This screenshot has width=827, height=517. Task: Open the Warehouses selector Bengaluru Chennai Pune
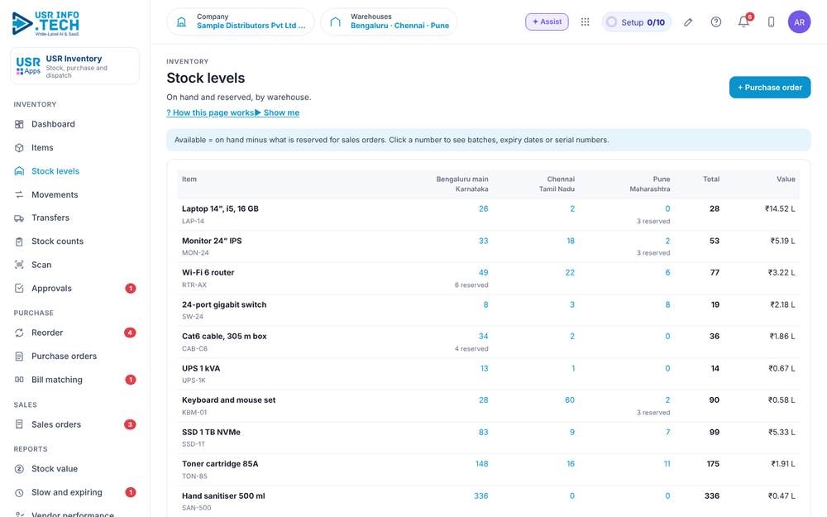389,22
